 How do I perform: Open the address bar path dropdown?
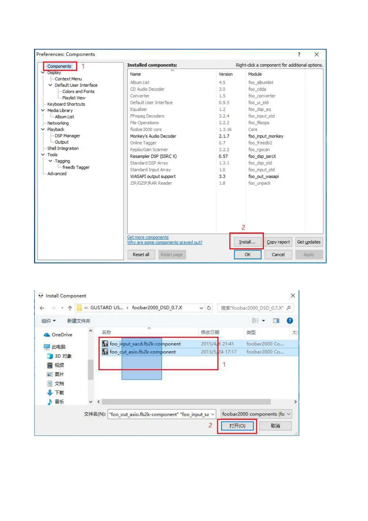[201, 308]
